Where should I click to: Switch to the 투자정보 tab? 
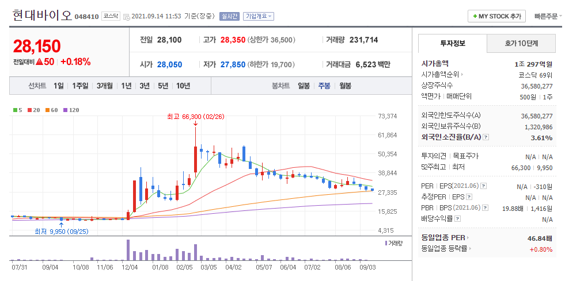[453, 44]
